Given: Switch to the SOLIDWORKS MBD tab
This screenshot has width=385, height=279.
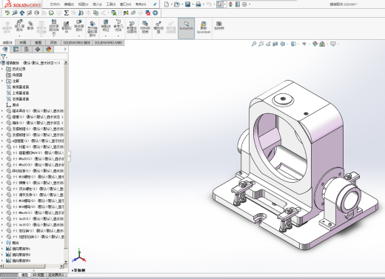Looking at the screenshot, I should (108, 43).
